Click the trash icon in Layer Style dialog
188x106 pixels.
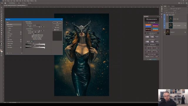point(22,53)
